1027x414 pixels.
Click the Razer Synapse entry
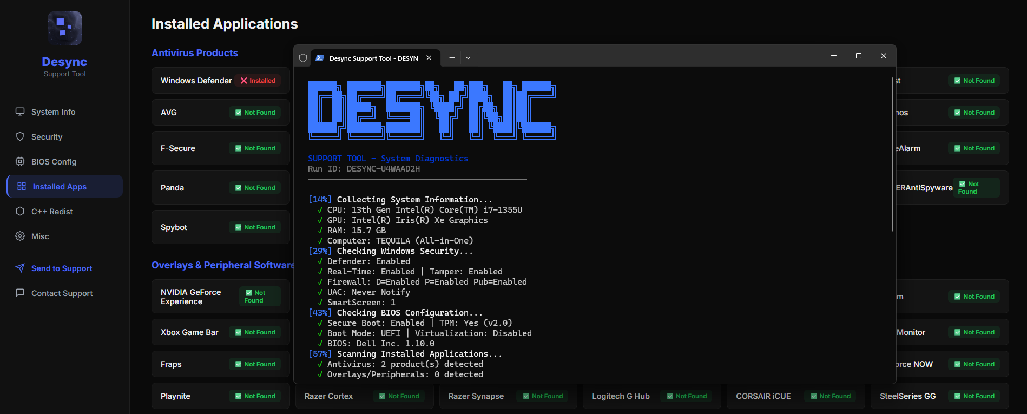pos(509,396)
